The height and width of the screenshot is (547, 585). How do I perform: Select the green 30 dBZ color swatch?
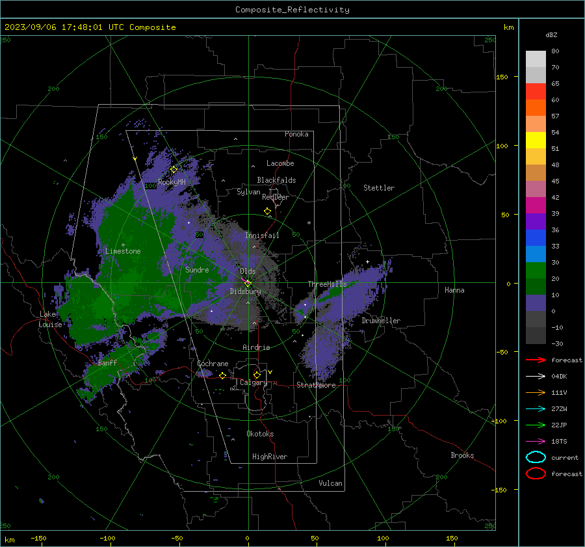point(536,271)
